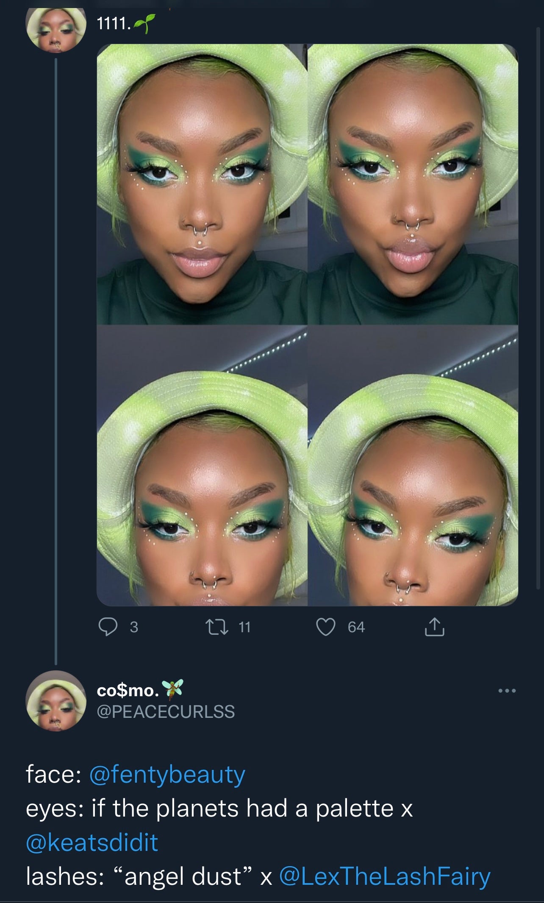Visit the @LexTheLashFairy profile link
The image size is (544, 903).
[x=385, y=876]
